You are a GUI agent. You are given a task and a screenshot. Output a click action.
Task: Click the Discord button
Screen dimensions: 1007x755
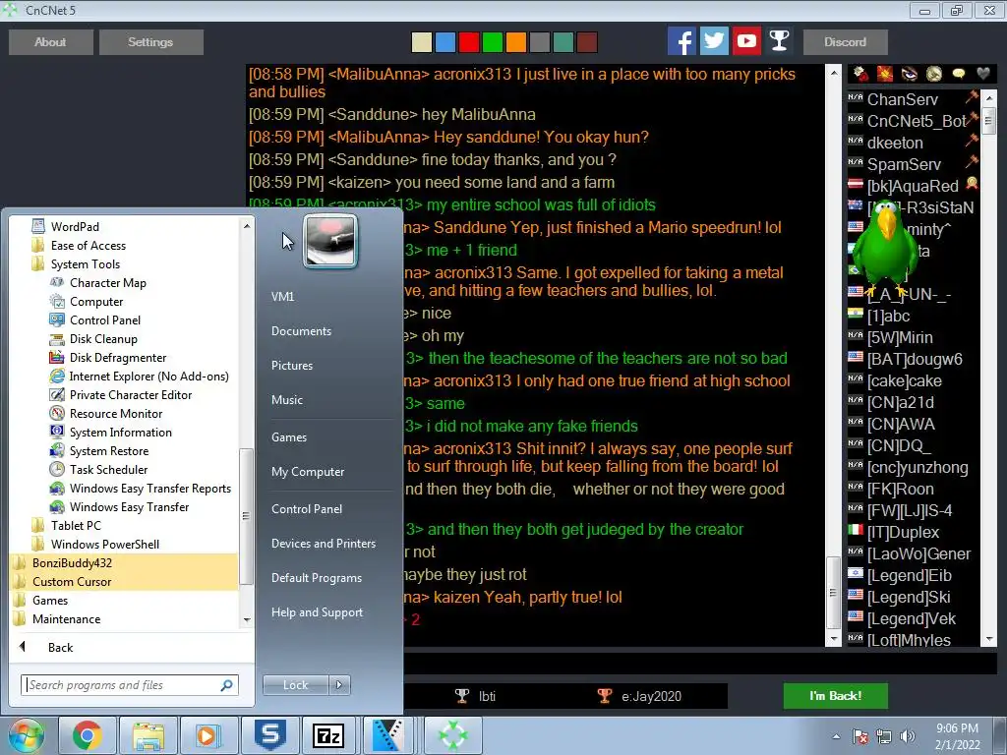tap(845, 41)
